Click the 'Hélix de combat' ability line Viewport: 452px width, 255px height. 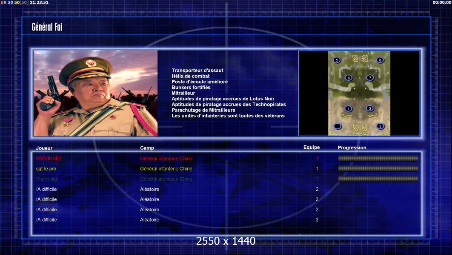191,76
